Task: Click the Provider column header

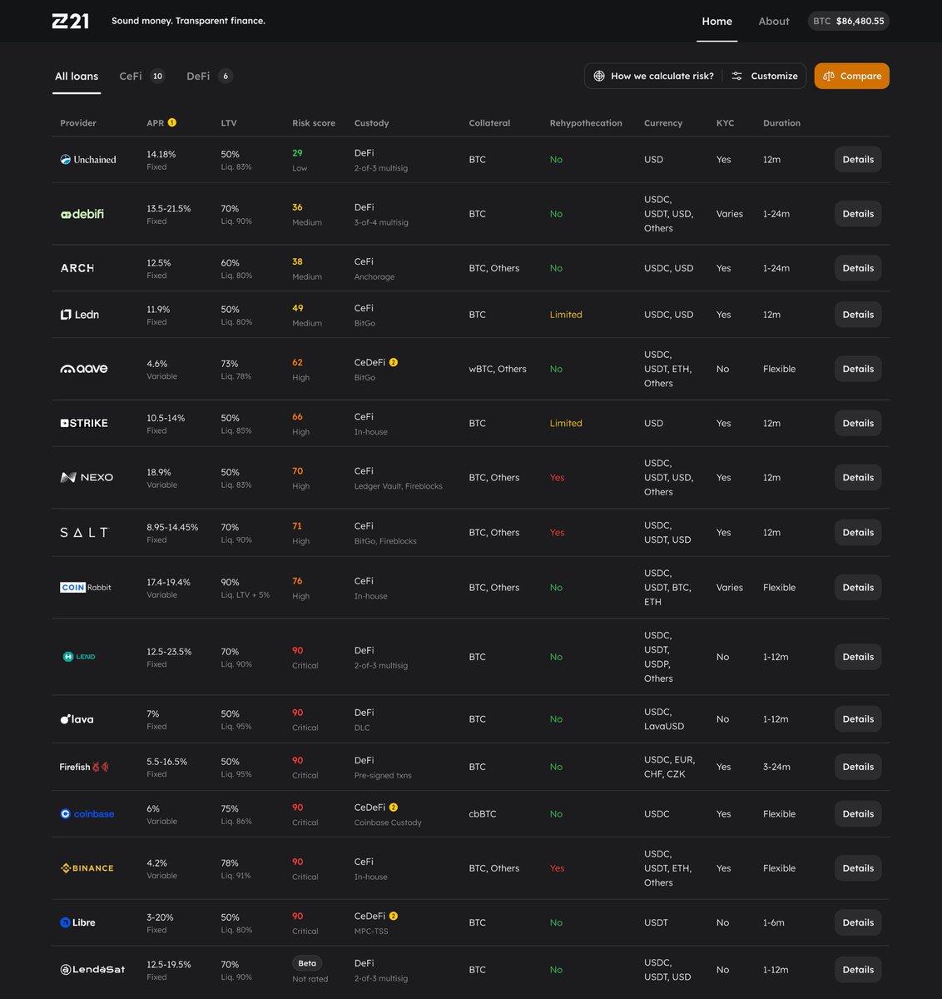Action: [78, 123]
